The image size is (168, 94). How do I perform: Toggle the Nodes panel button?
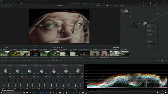(152, 3)
